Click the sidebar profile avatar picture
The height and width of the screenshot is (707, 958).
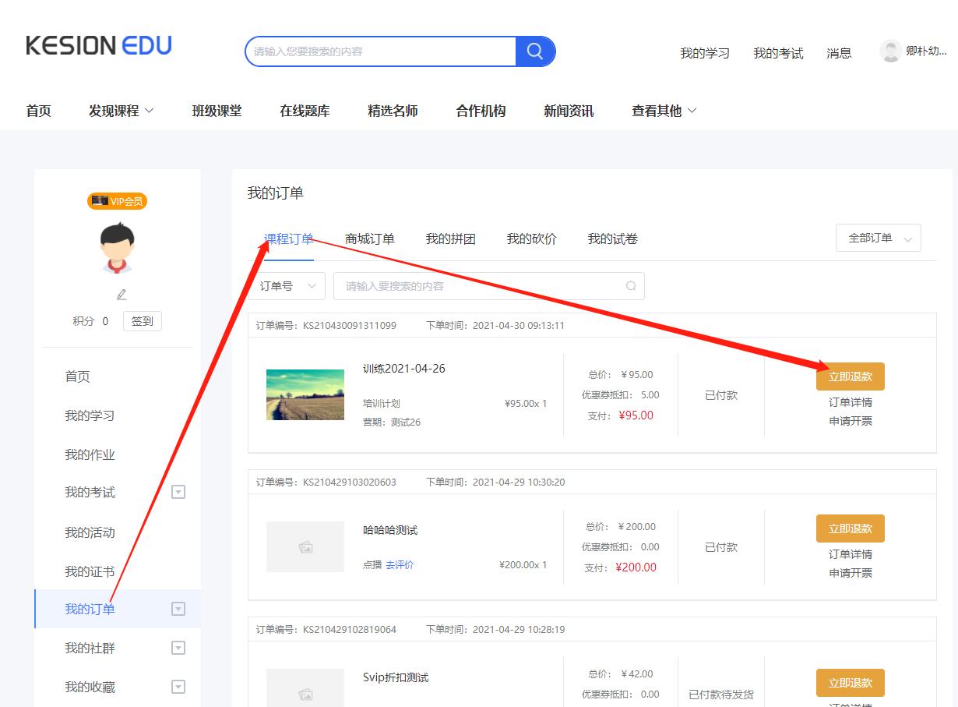click(x=118, y=247)
